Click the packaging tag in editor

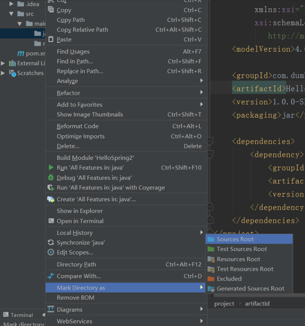coord(257,115)
